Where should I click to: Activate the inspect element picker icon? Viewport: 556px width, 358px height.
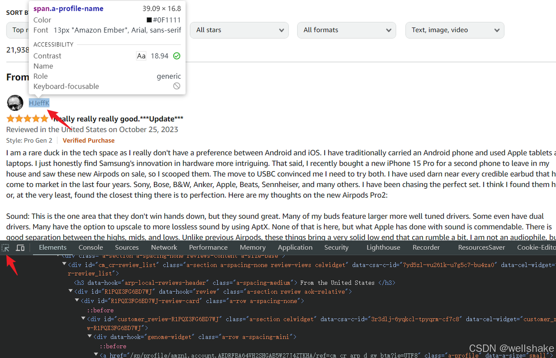pyautogui.click(x=6, y=248)
